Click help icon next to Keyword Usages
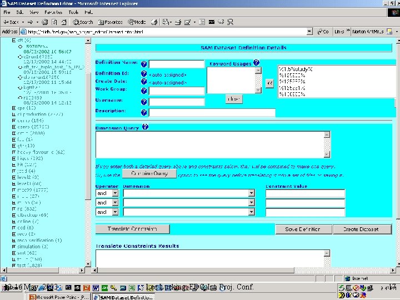400x300 pixels. point(256,62)
